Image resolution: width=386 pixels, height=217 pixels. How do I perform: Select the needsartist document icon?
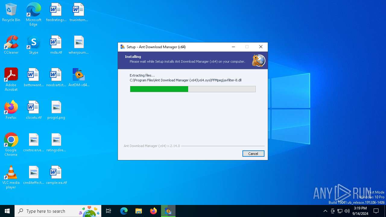[x=56, y=78]
